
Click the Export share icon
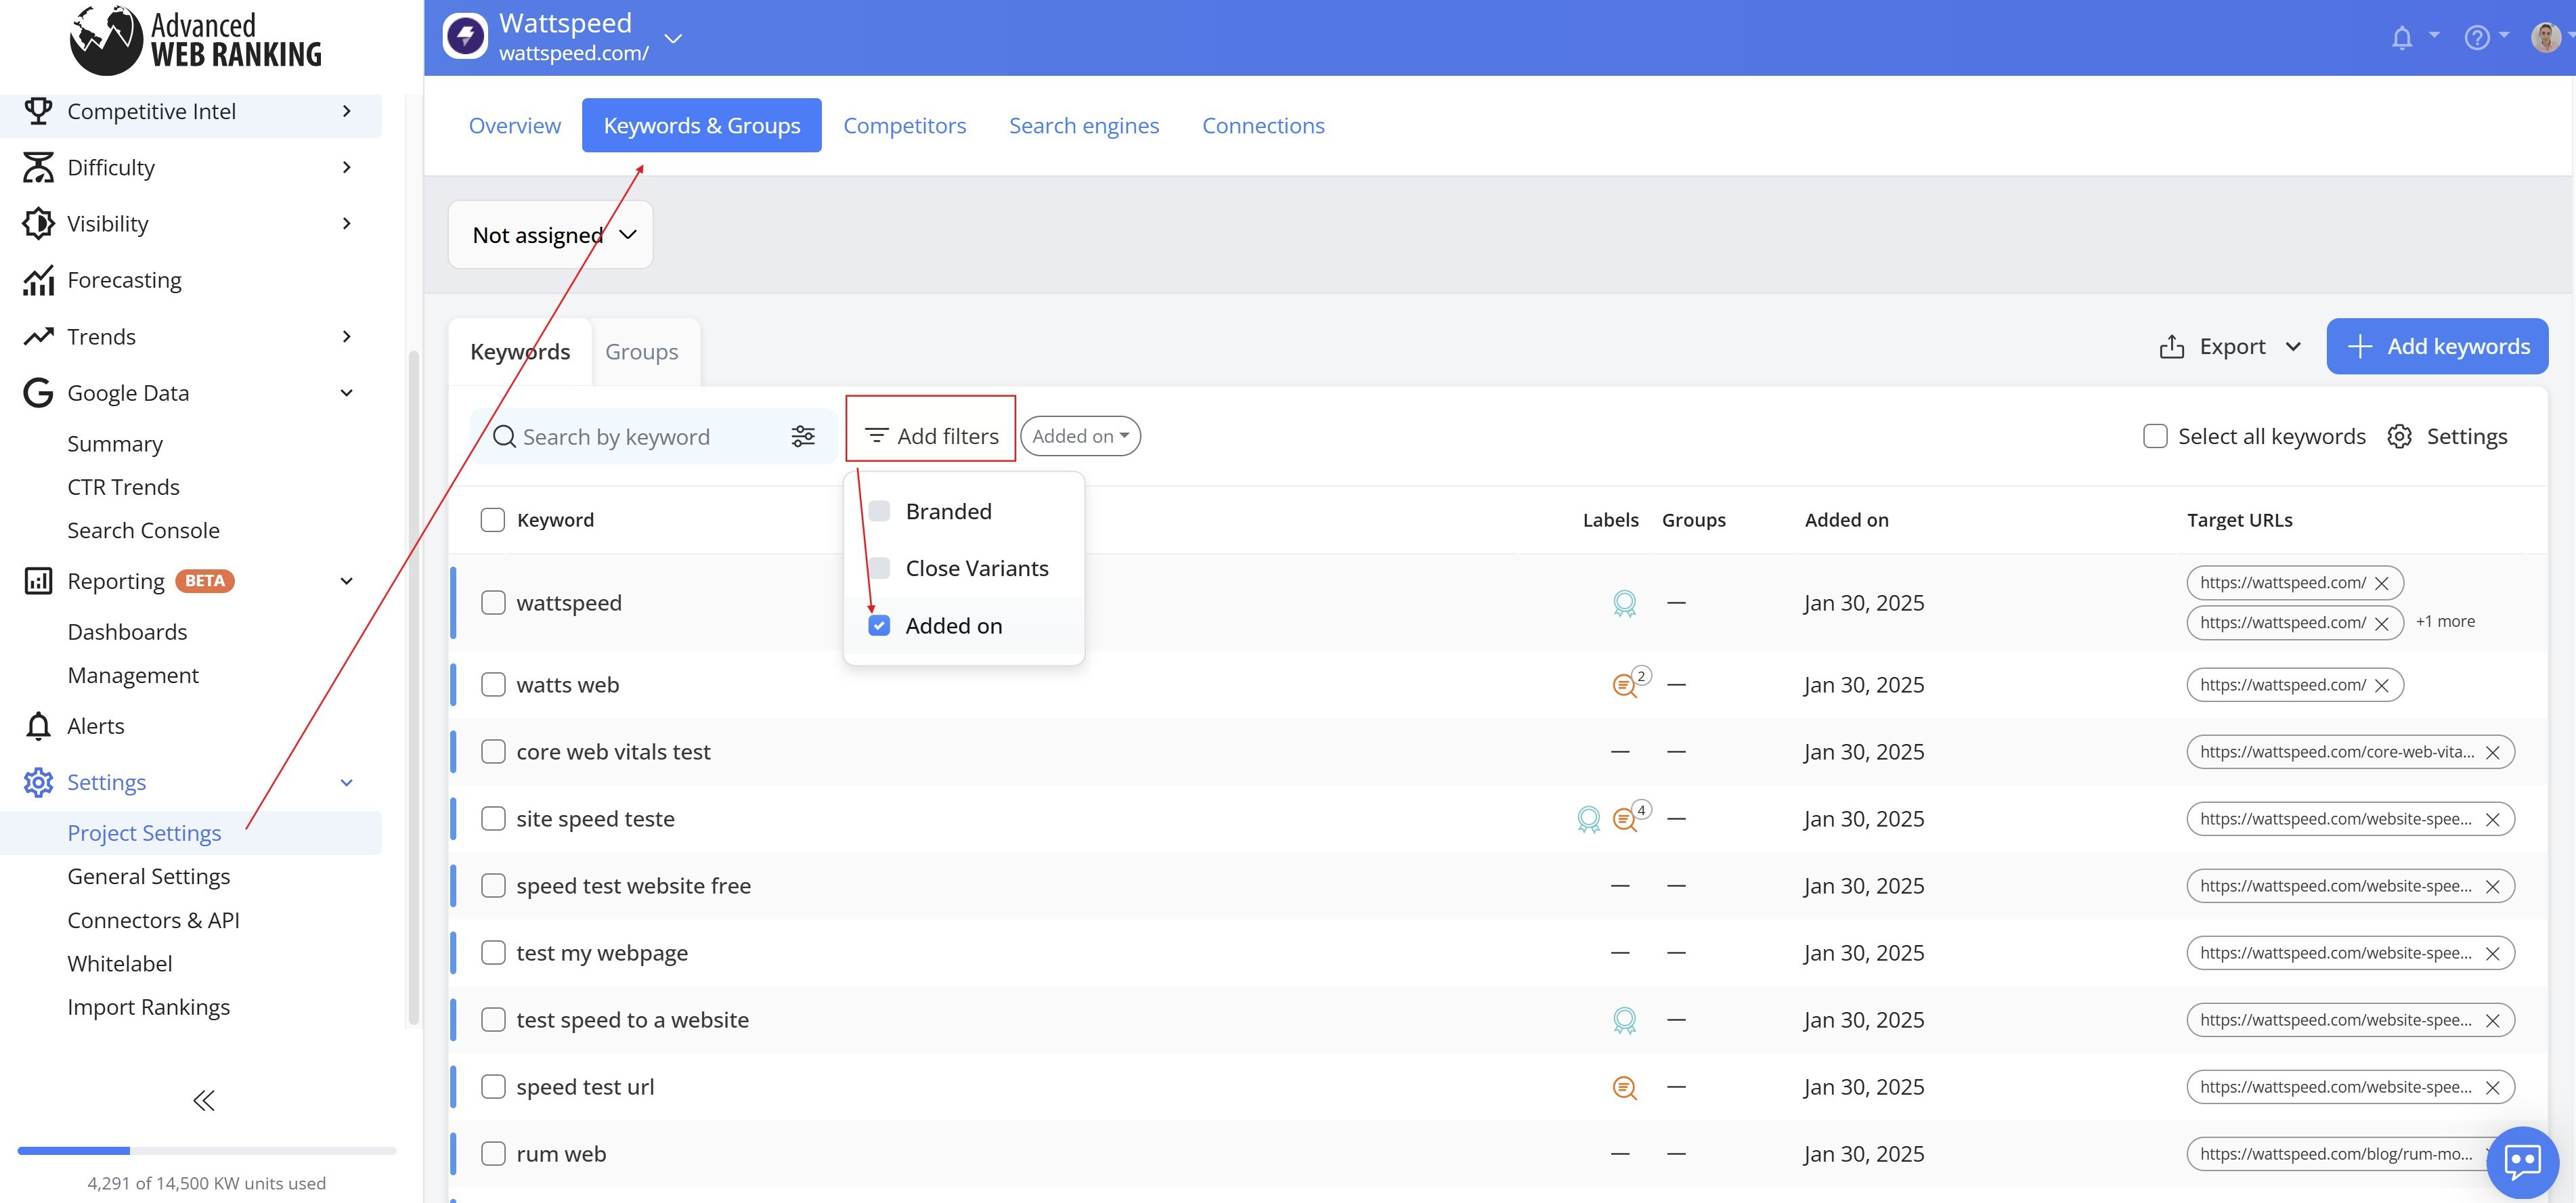click(2171, 346)
